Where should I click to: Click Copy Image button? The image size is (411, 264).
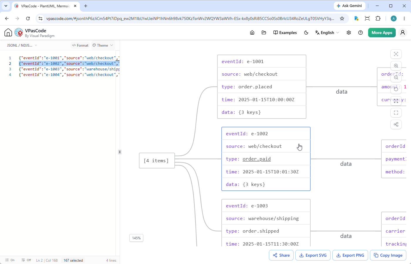[x=388, y=255]
